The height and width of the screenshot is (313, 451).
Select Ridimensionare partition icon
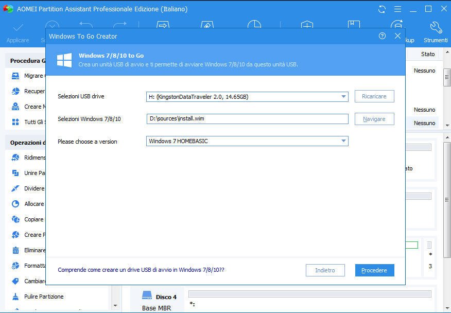15,158
